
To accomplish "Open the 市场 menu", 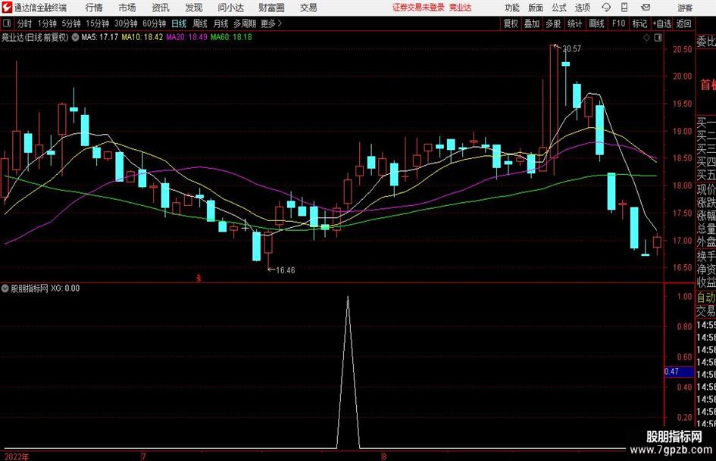I will (x=127, y=8).
